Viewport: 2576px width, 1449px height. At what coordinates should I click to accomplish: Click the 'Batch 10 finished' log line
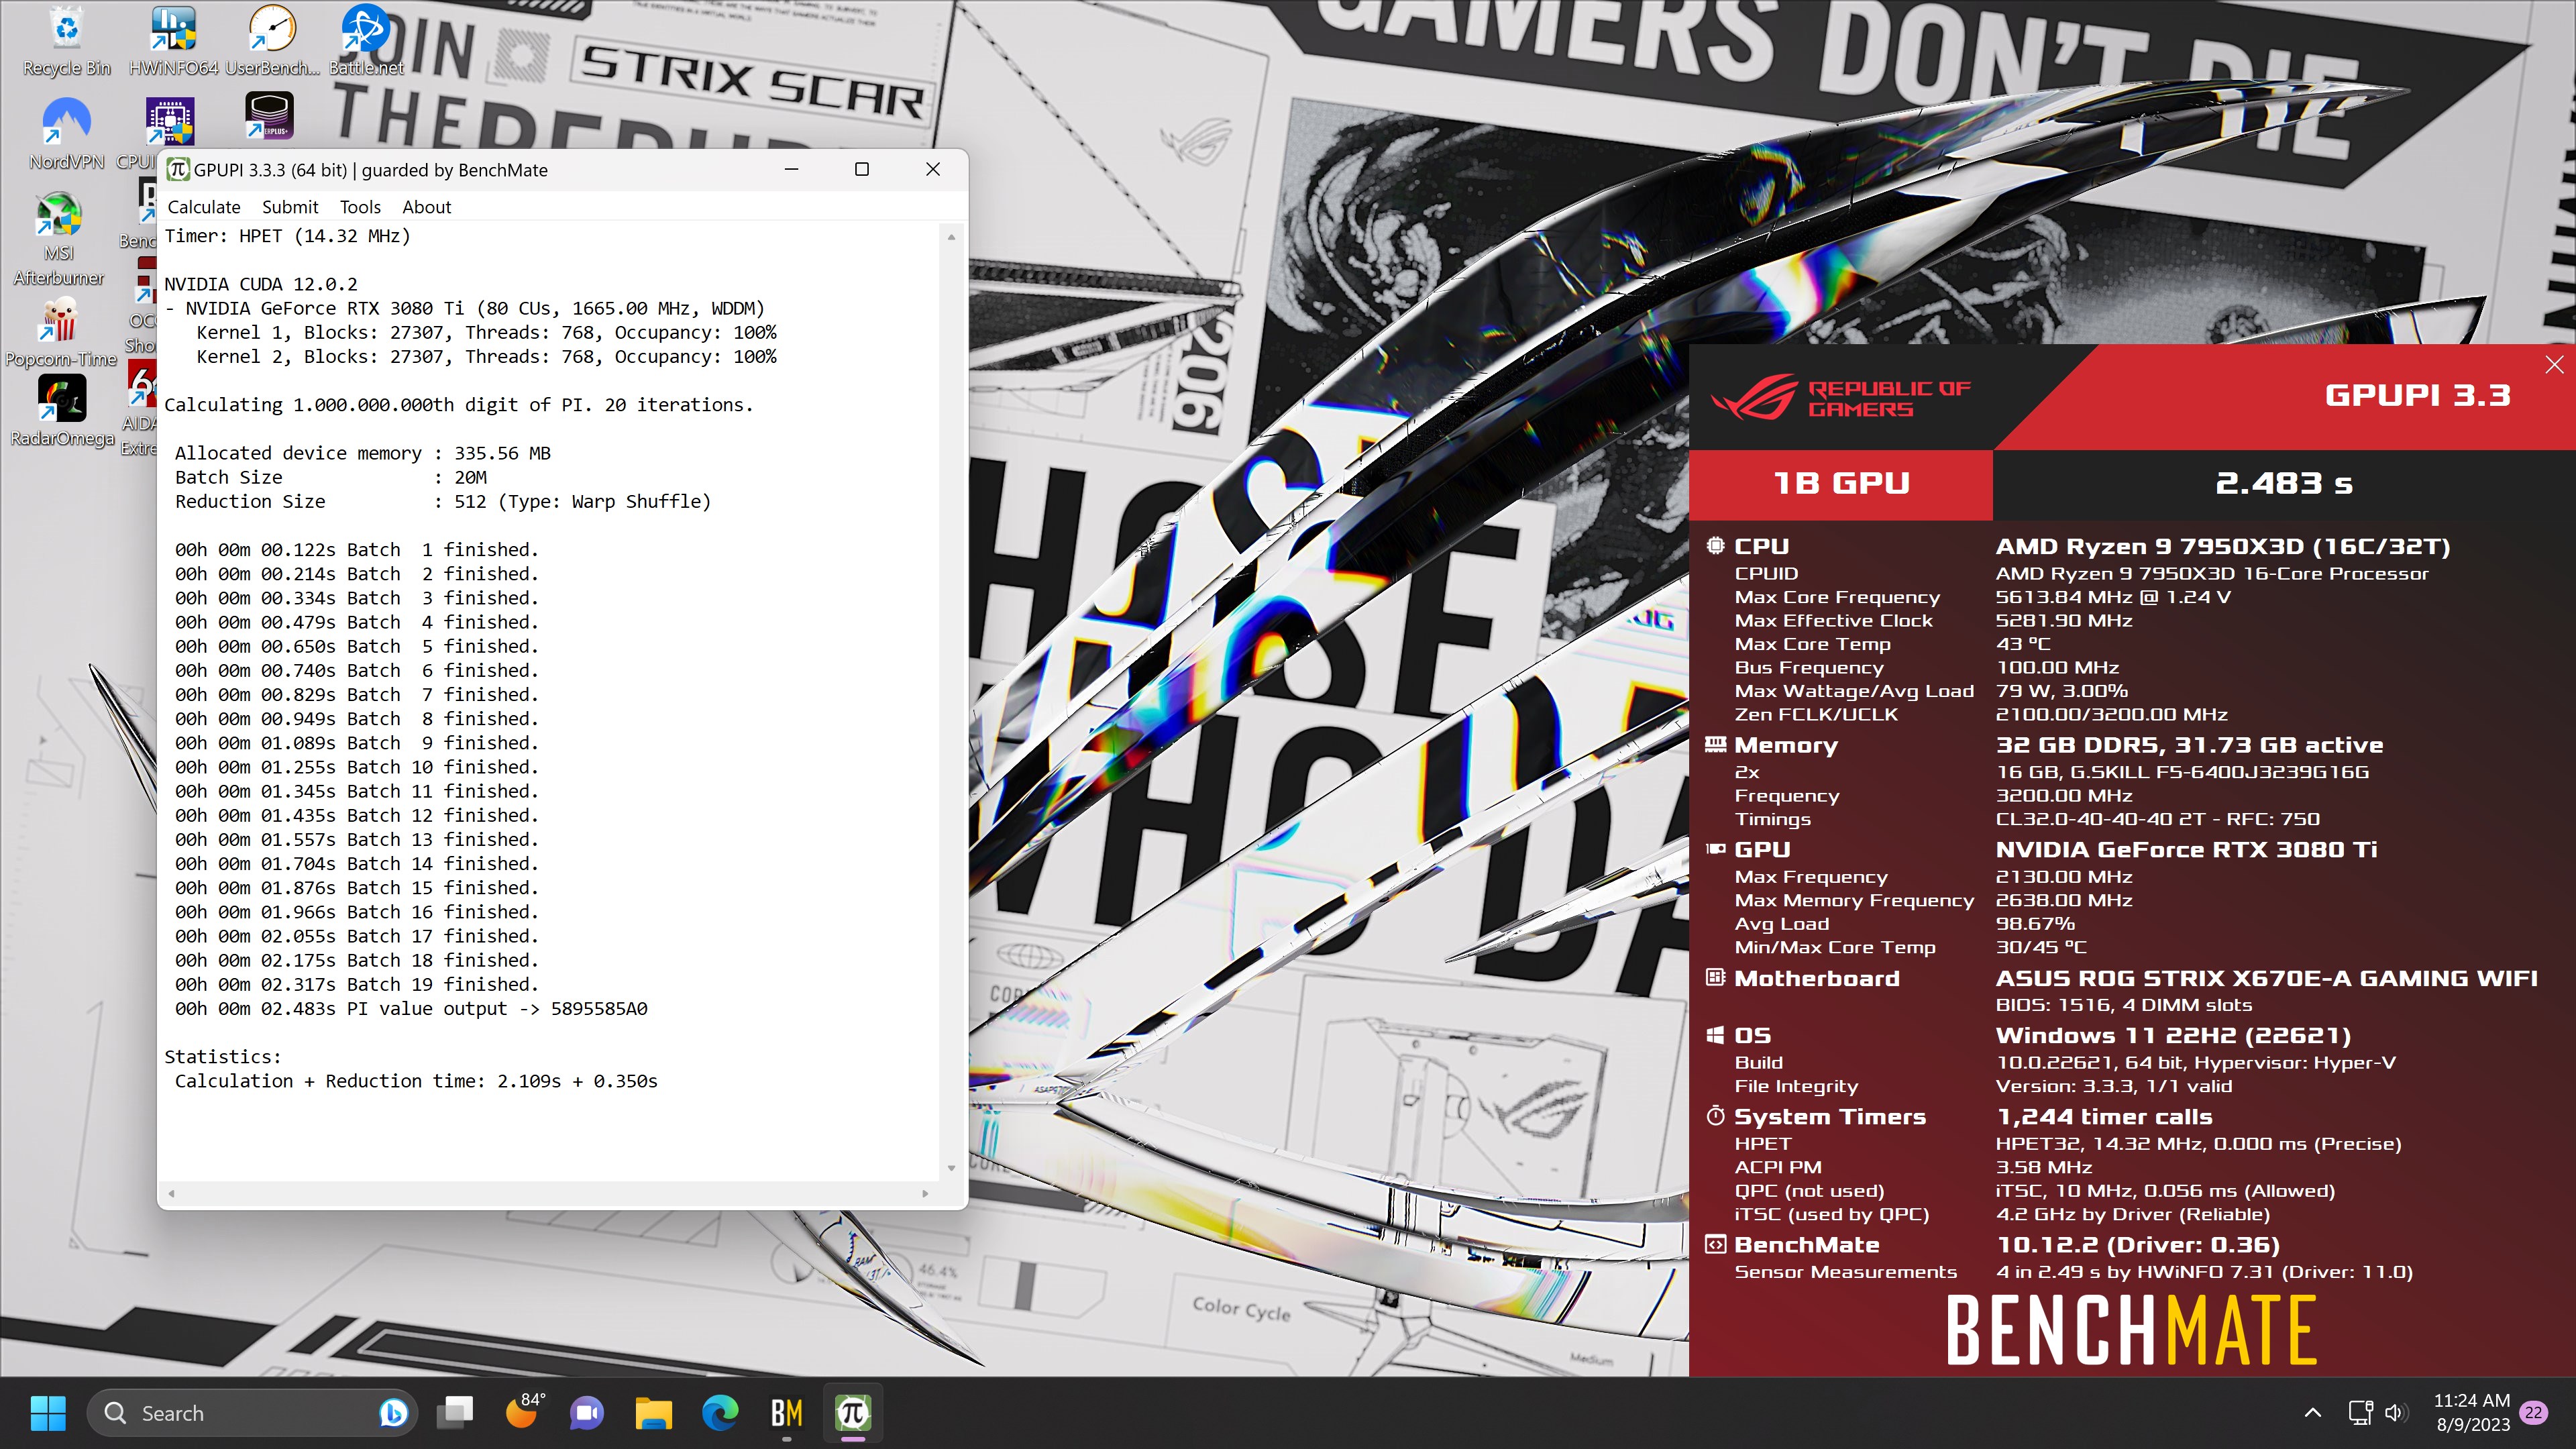[x=356, y=767]
